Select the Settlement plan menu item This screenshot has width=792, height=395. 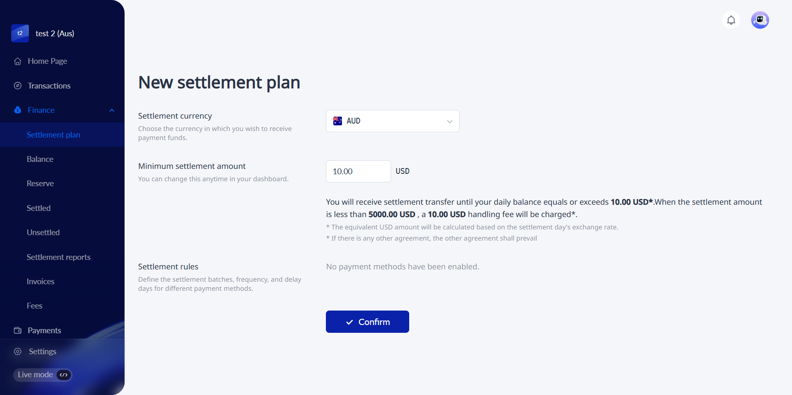(x=54, y=135)
